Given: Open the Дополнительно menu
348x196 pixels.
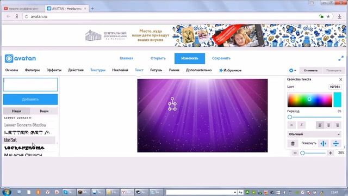Looking at the screenshot, I should [198, 70].
